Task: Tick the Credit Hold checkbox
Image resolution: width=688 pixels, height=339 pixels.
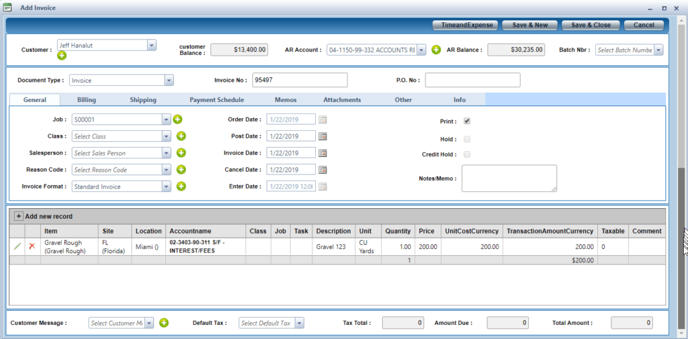Action: pyautogui.click(x=467, y=154)
